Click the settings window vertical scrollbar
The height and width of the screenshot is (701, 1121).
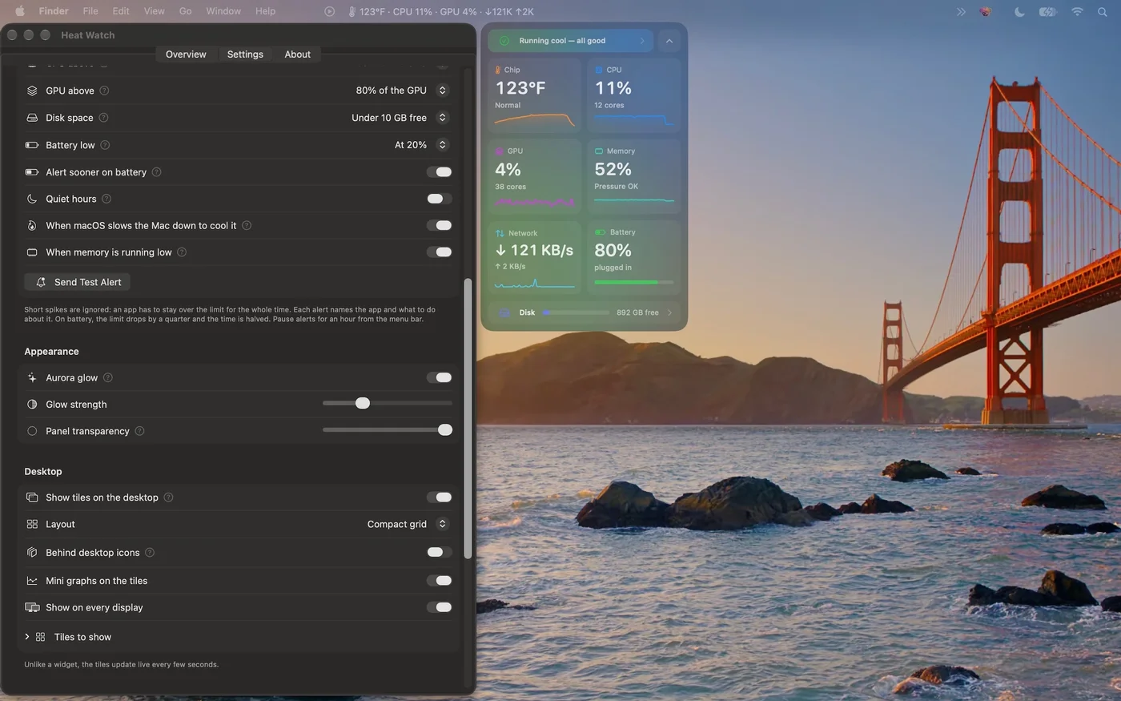[x=468, y=418]
